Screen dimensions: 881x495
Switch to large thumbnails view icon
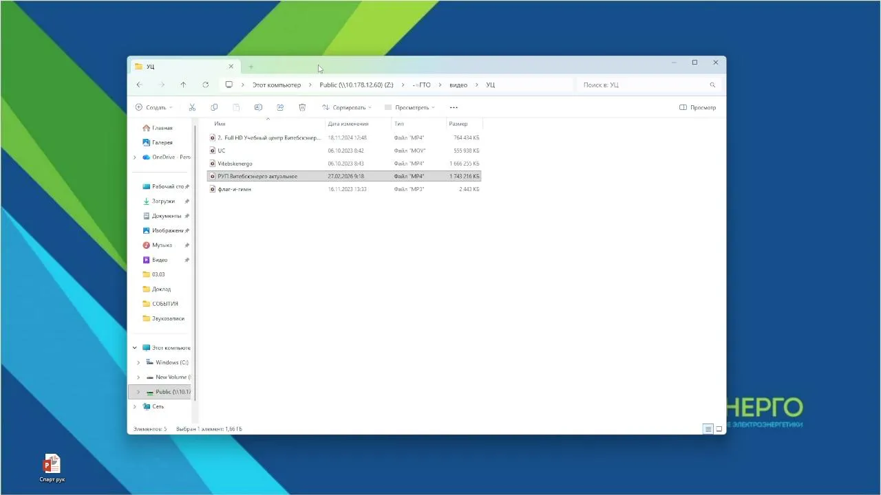point(719,429)
